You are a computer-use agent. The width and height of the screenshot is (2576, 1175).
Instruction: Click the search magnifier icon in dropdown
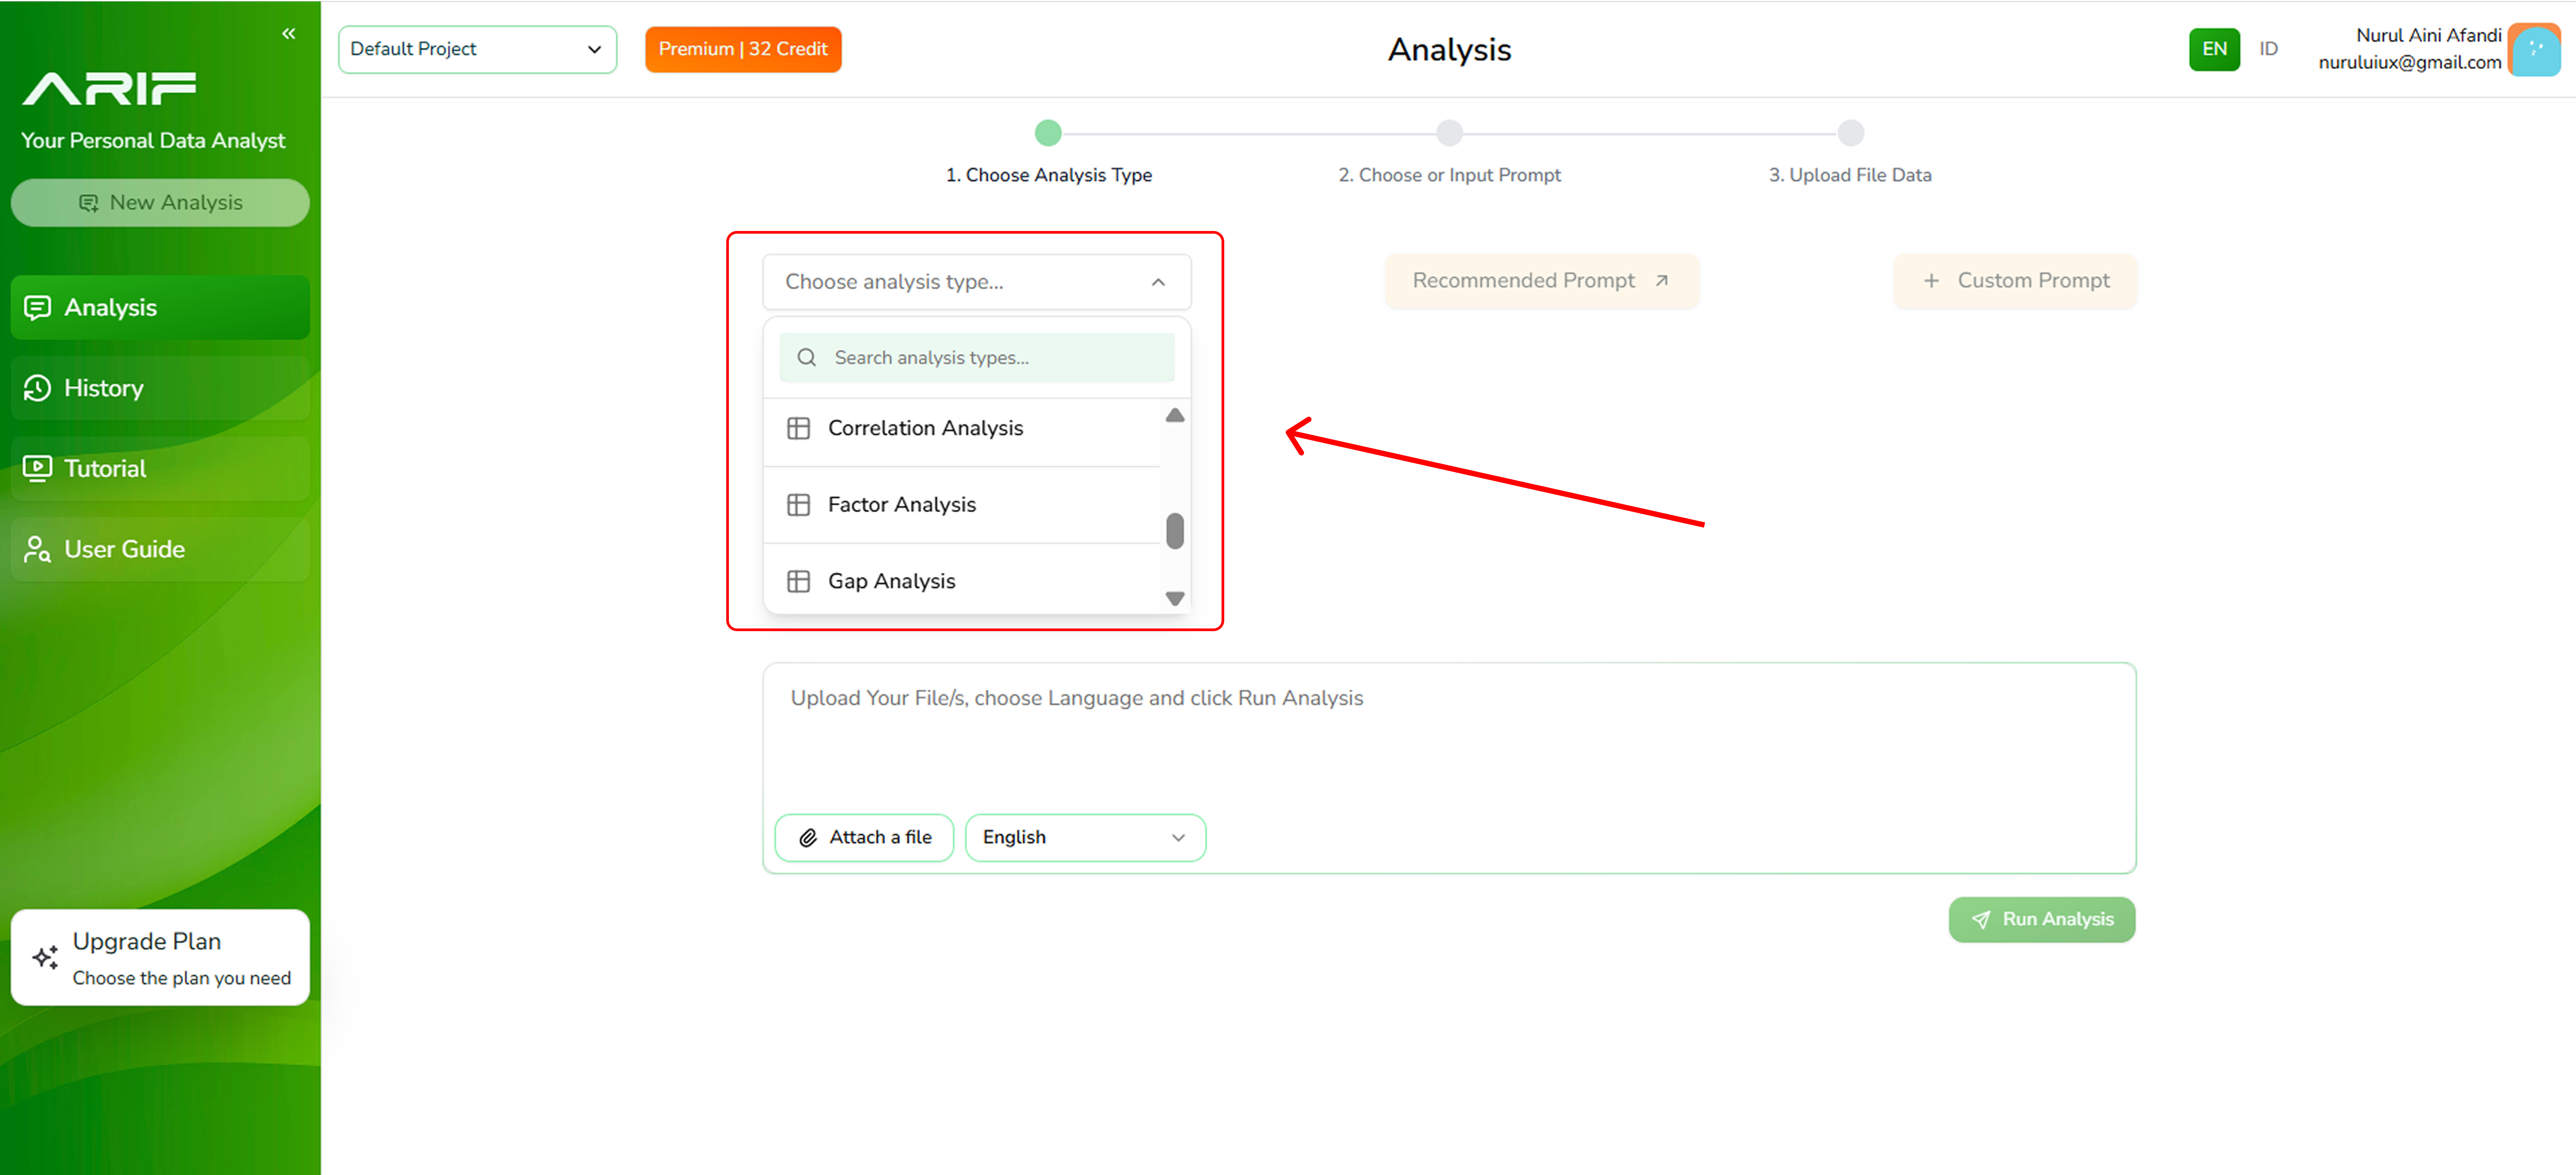pyautogui.click(x=807, y=357)
